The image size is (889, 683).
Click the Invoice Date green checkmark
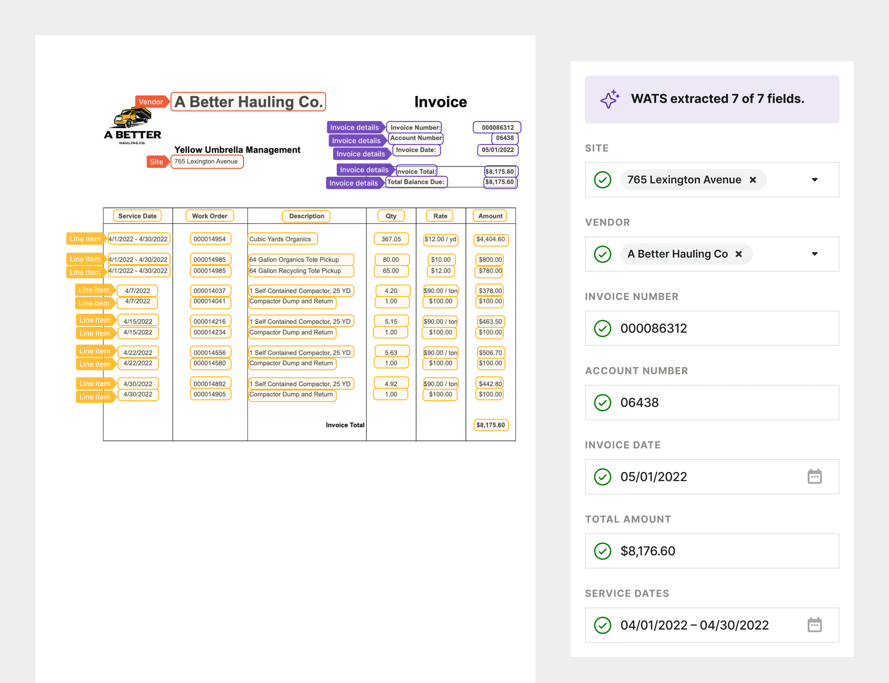(602, 476)
